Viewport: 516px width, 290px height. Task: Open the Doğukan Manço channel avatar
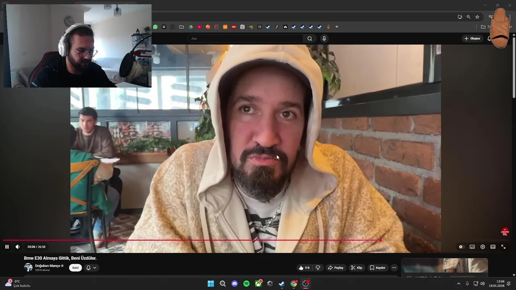(28, 267)
